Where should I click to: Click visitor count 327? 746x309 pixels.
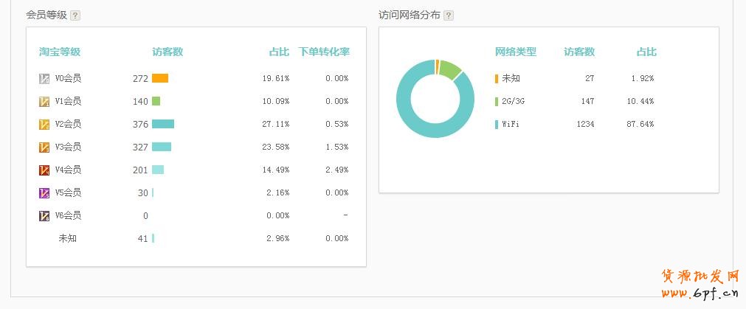click(140, 147)
